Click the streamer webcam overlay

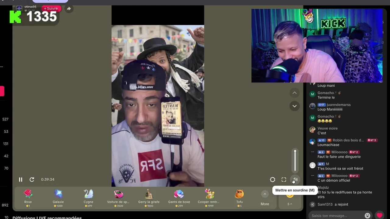[x=317, y=46]
